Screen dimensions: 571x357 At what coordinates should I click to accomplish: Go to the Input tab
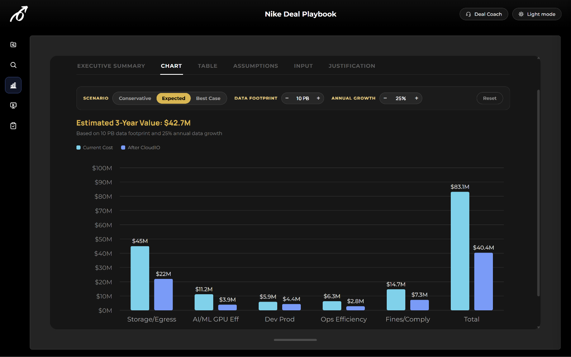(303, 66)
